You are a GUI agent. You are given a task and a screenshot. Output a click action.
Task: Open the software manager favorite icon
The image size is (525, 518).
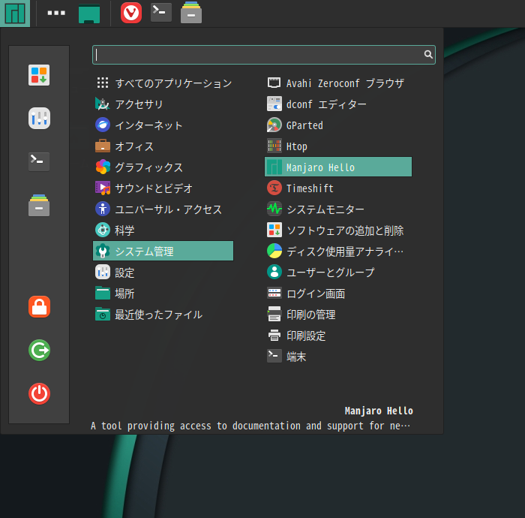pyautogui.click(x=39, y=75)
